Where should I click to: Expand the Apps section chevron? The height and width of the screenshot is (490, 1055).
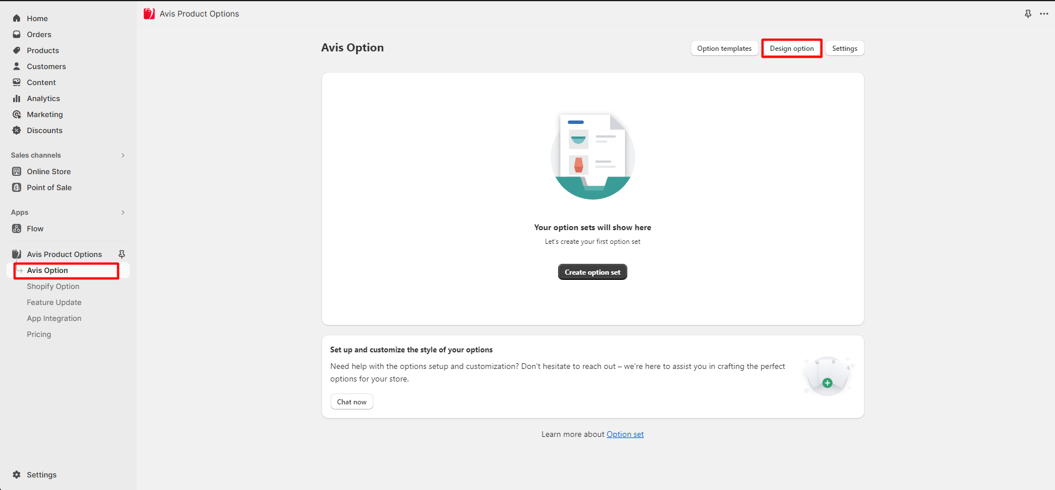[123, 212]
